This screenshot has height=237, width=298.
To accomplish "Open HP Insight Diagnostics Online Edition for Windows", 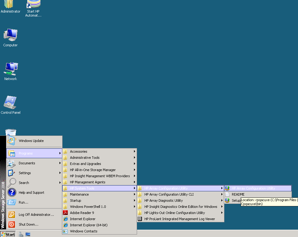I will 180,207.
